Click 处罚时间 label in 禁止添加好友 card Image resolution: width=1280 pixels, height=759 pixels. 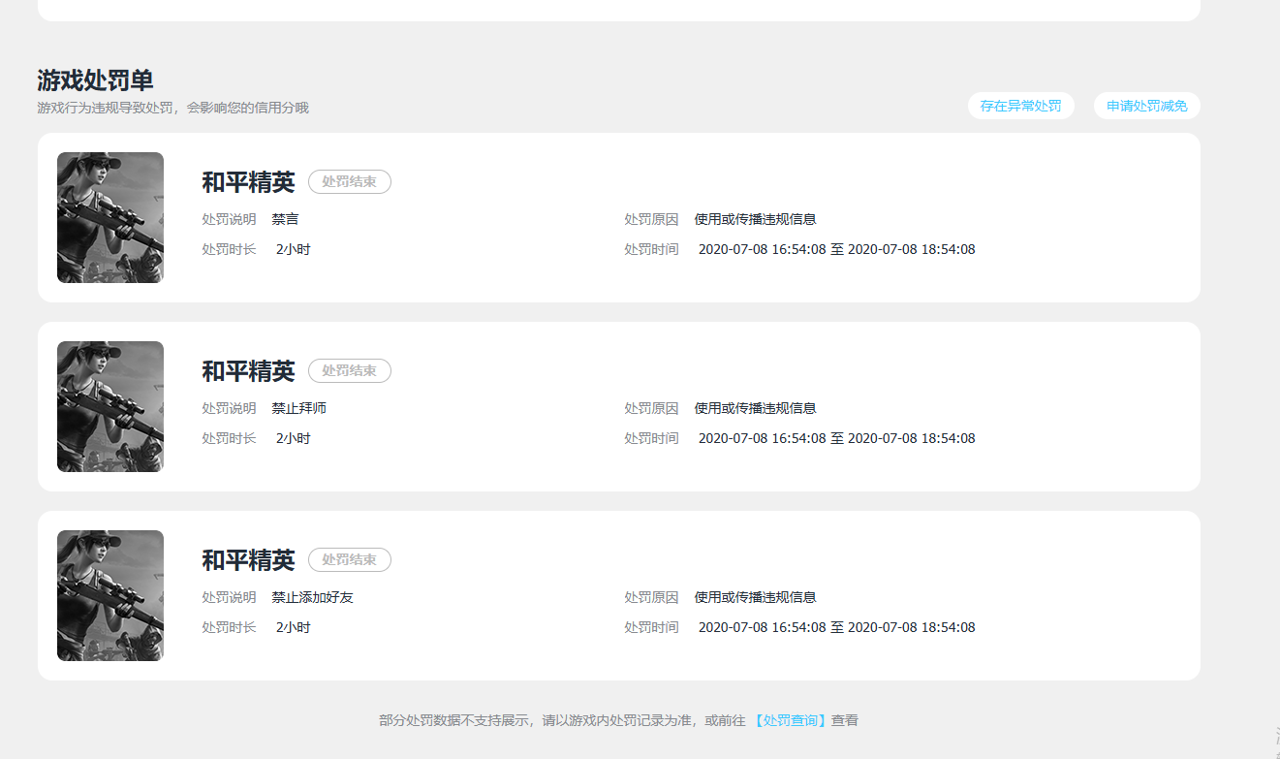[651, 627]
